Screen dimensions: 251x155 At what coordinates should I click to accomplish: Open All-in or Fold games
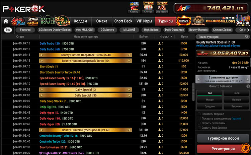[x=18, y=21]
